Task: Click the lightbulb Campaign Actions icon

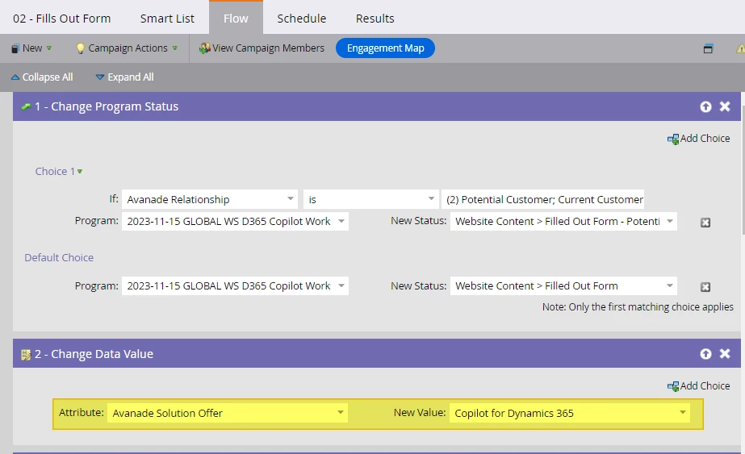Action: pos(80,48)
